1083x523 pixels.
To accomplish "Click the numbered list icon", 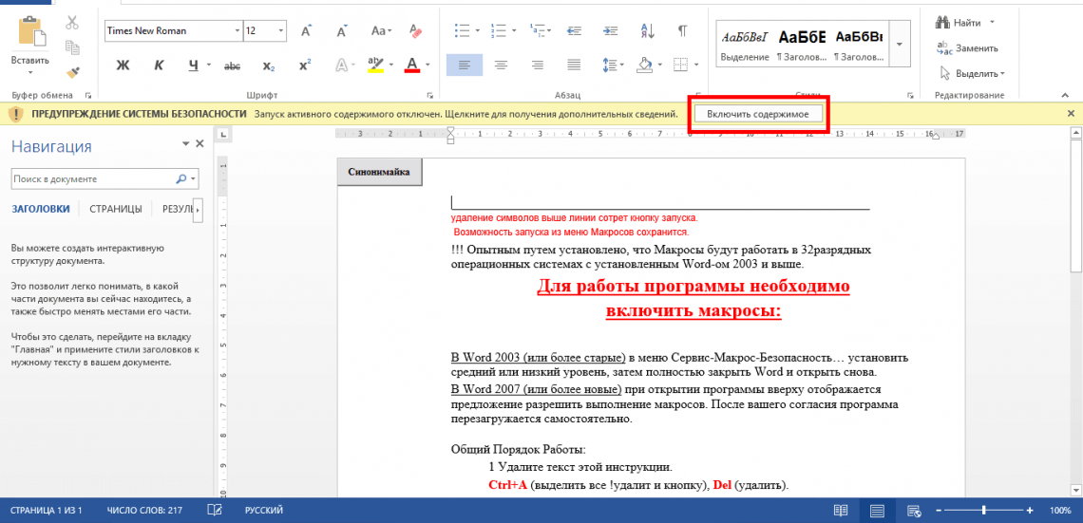I will coord(500,30).
